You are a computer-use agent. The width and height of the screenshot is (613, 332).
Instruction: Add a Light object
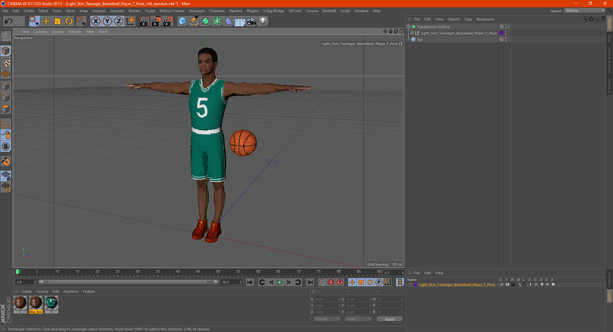[x=263, y=21]
